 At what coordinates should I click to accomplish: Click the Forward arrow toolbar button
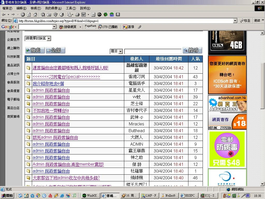tap(13, 15)
